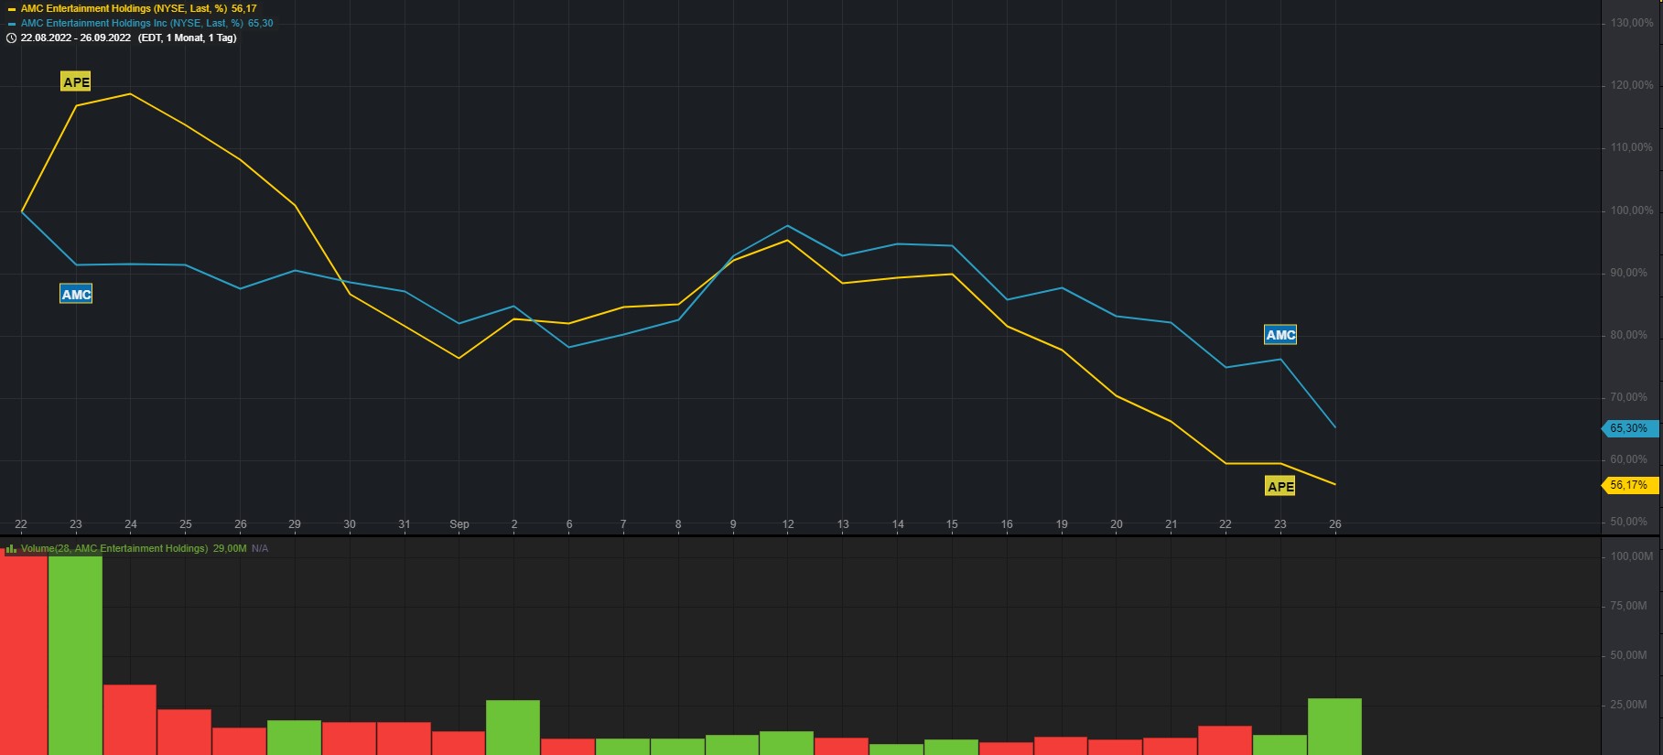Click the 24 date label on the time axis
The width and height of the screenshot is (1663, 755).
131,524
